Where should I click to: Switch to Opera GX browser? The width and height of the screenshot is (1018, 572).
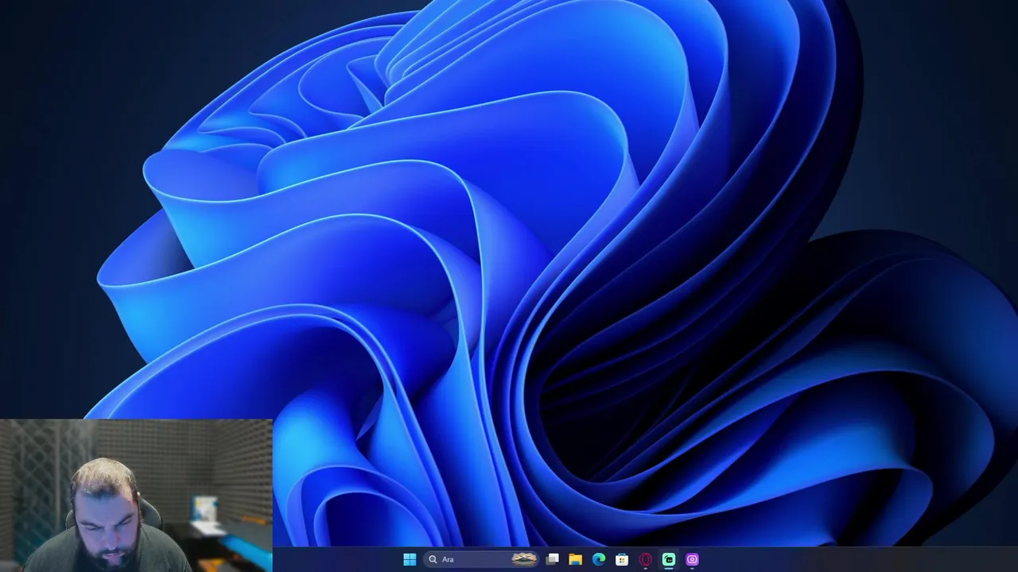pyautogui.click(x=645, y=559)
